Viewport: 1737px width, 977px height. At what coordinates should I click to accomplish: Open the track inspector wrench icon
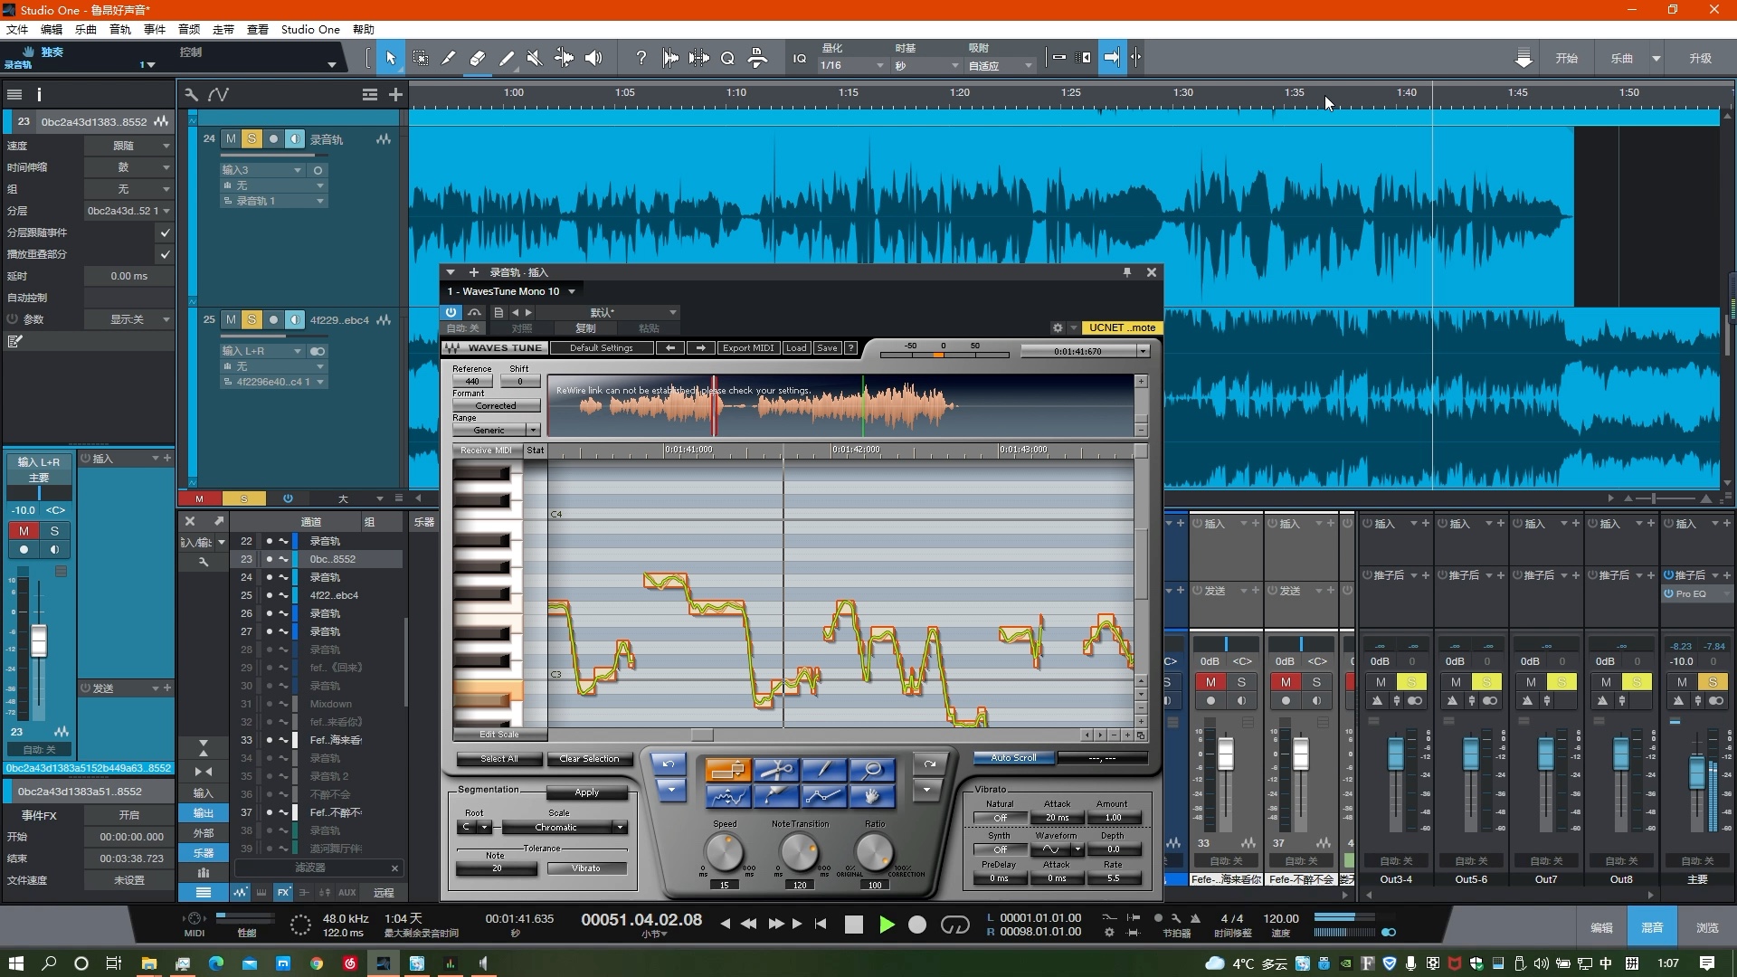coord(191,94)
